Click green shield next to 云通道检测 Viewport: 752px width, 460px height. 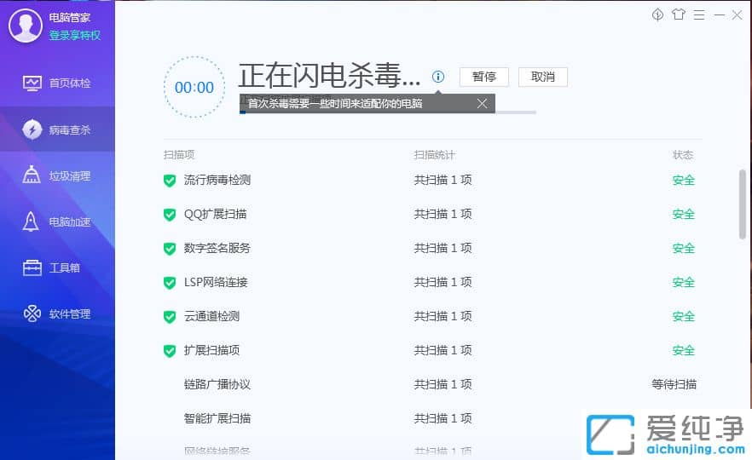[x=170, y=317]
